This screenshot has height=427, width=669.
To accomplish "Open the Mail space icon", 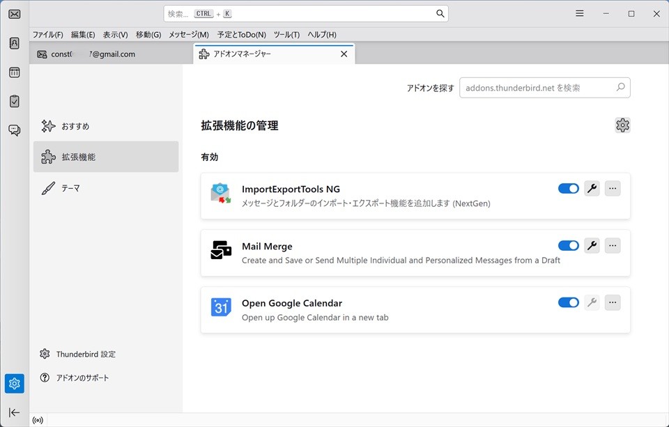I will [x=15, y=14].
